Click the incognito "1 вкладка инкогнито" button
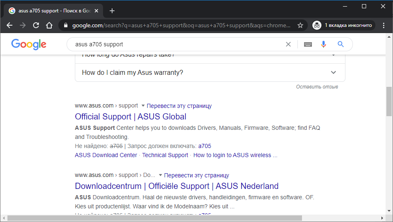The height and width of the screenshot is (222, 393). [x=343, y=25]
